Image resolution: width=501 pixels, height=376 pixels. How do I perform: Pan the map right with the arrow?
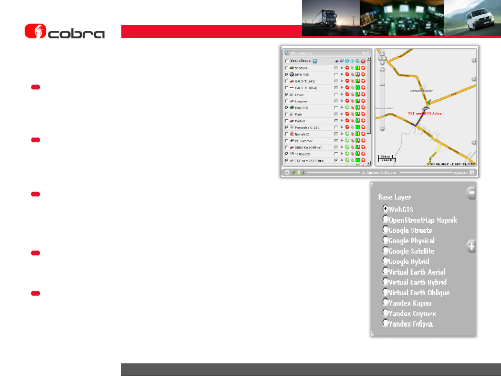(385, 58)
